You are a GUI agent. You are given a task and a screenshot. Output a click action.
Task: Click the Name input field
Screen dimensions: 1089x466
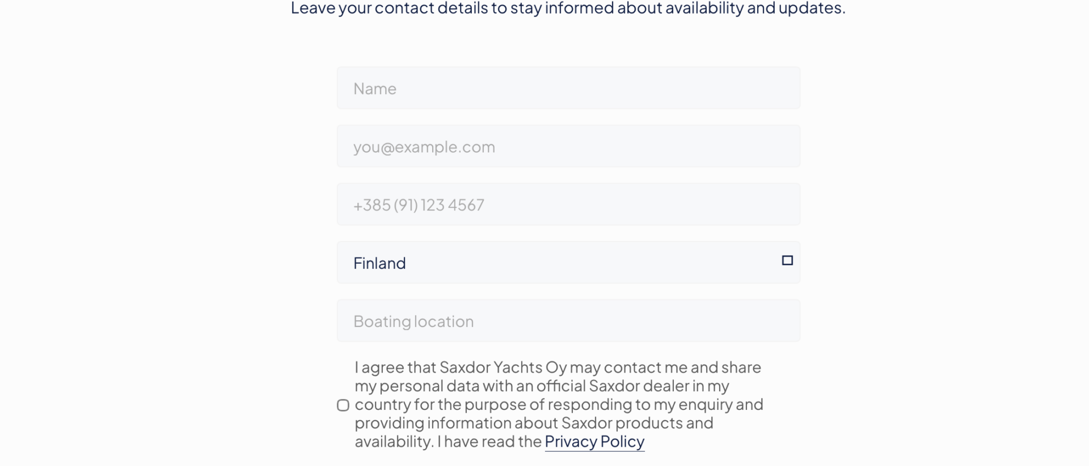(568, 88)
